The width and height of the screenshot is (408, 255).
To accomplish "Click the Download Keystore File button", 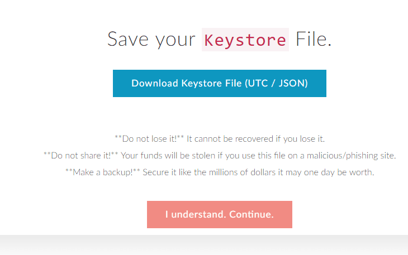I will pyautogui.click(x=219, y=83).
